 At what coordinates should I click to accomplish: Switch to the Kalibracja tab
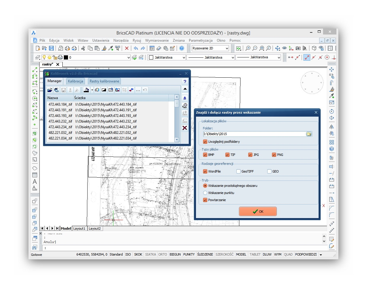(75, 81)
